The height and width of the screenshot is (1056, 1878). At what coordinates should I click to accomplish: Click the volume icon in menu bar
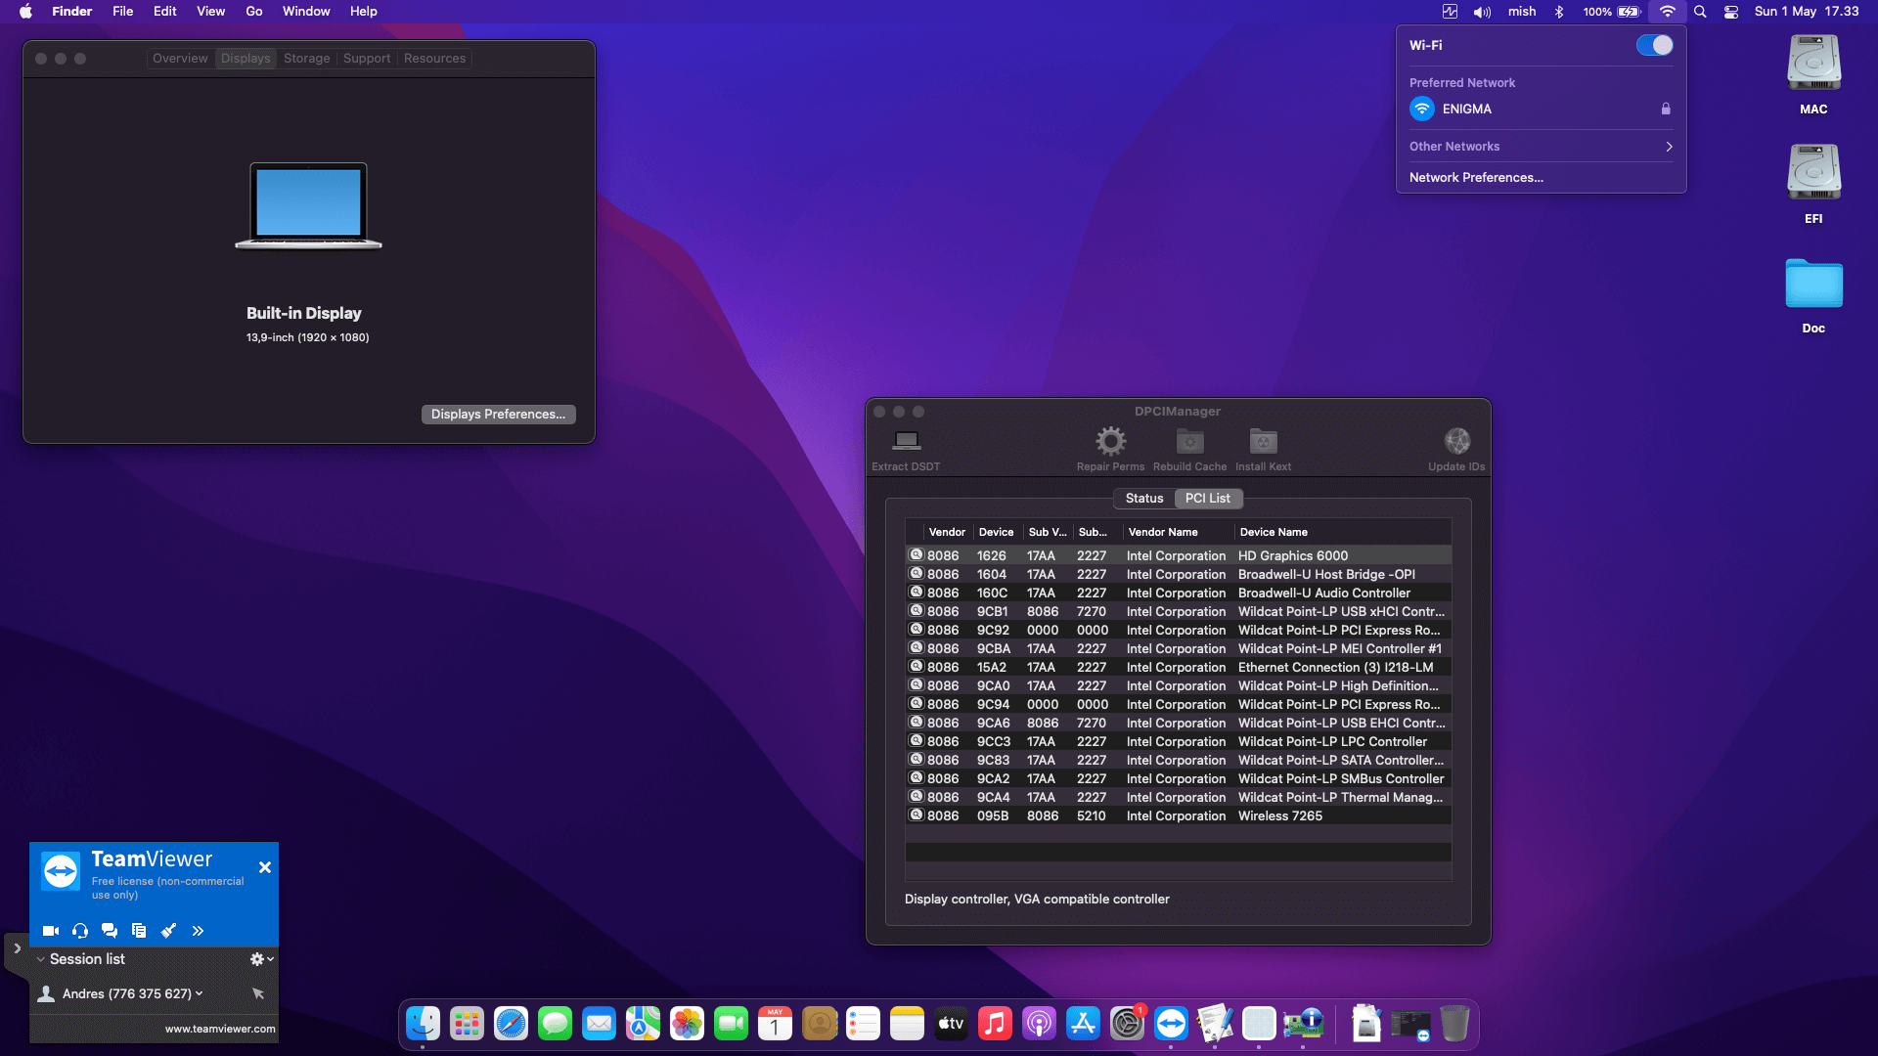1482,12
